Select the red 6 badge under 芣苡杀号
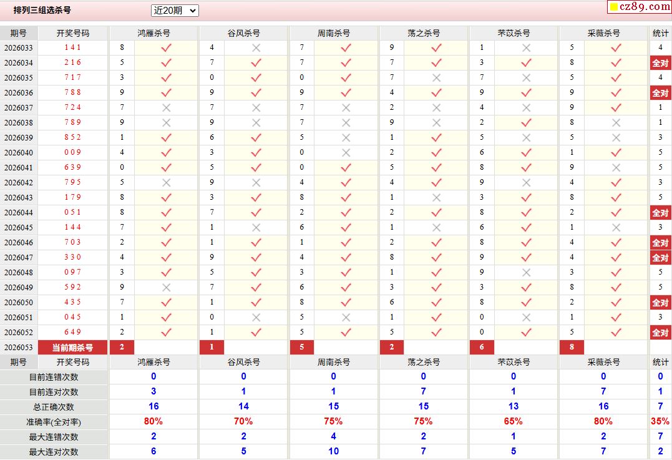The width and height of the screenshot is (672, 460). (x=482, y=348)
